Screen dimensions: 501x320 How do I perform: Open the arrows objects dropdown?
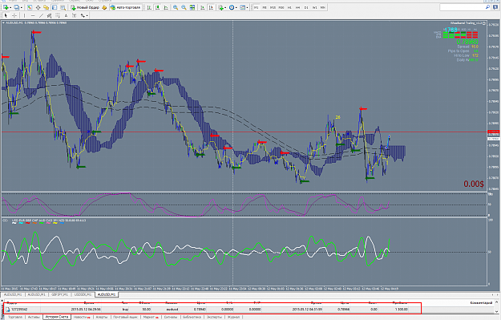point(84,15)
